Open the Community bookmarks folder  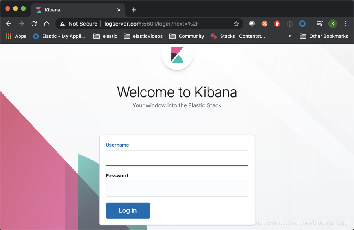tap(187, 36)
